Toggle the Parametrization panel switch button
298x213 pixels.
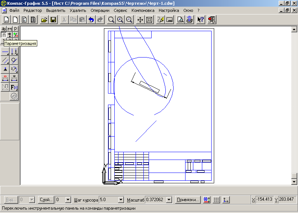[4, 35]
